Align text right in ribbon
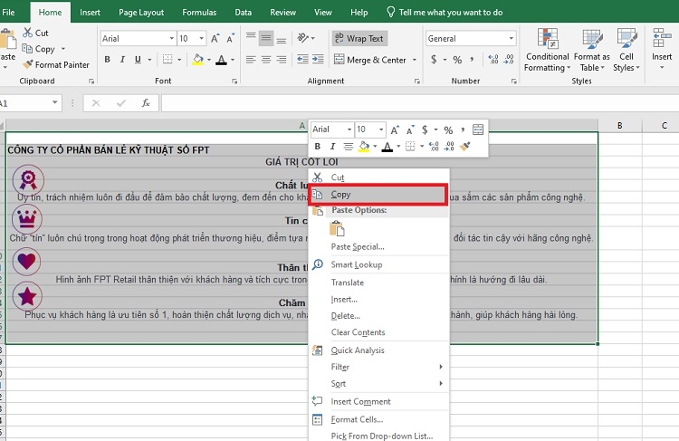Screen dimensions: 679x441 (x=282, y=60)
